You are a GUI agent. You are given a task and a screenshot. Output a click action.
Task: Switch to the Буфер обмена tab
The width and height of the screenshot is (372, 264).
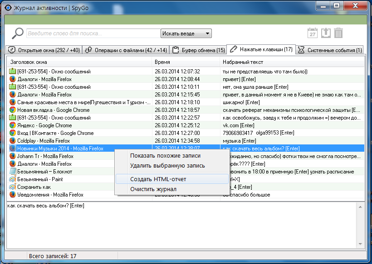198,50
